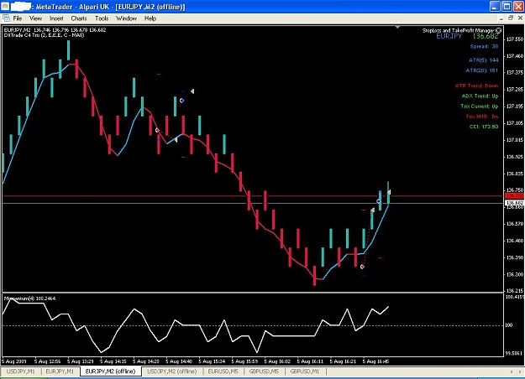
Task: Switch to the EURJPY,M1 chart tab
Action: 60,371
